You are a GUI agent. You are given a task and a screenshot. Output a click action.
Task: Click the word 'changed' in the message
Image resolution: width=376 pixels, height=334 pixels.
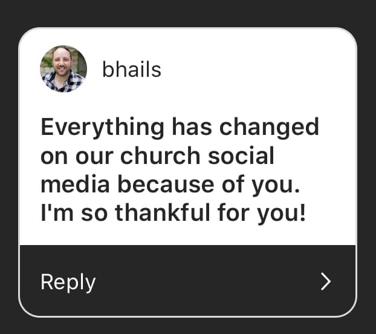(269, 128)
